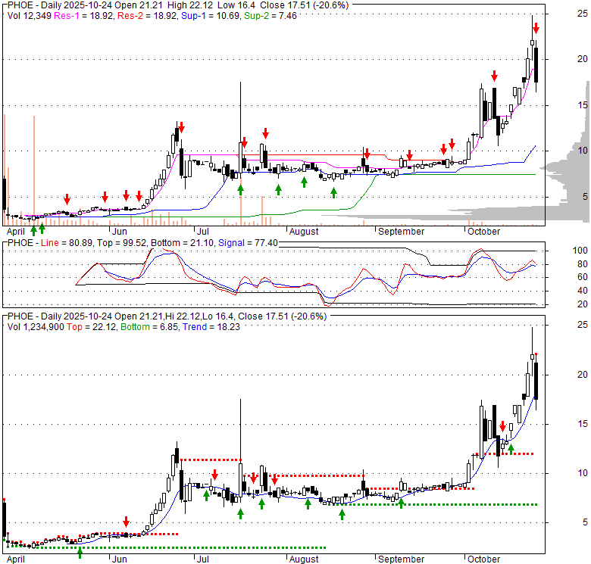This screenshot has width=591, height=564.
Task: Select the October label on the top chart's axis
Action: [x=484, y=230]
